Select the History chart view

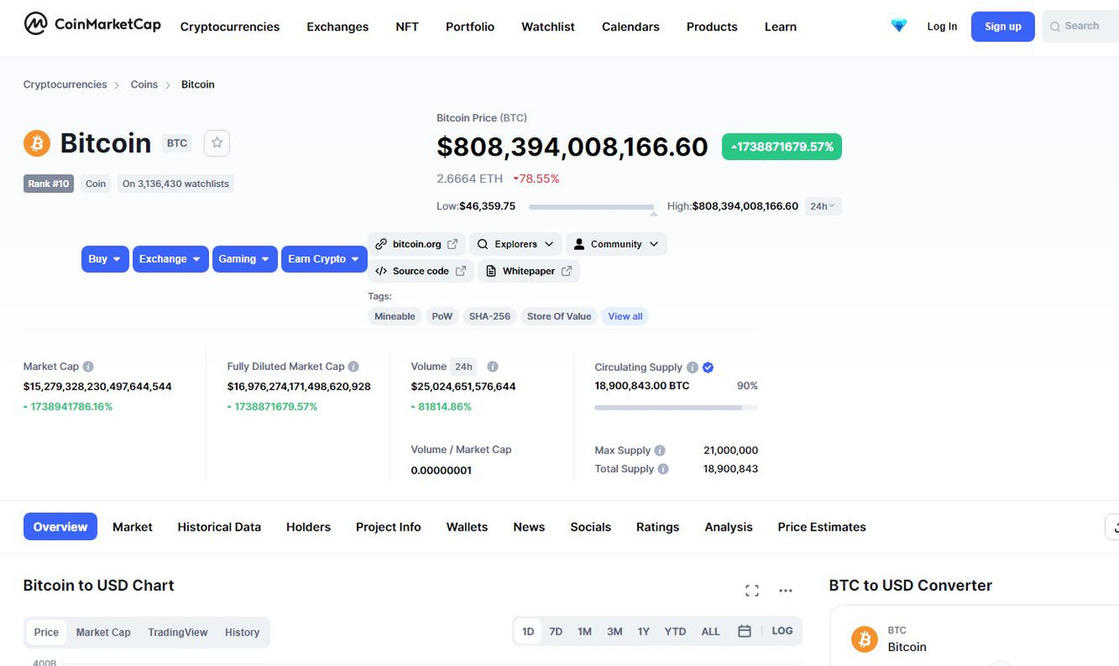pos(242,633)
